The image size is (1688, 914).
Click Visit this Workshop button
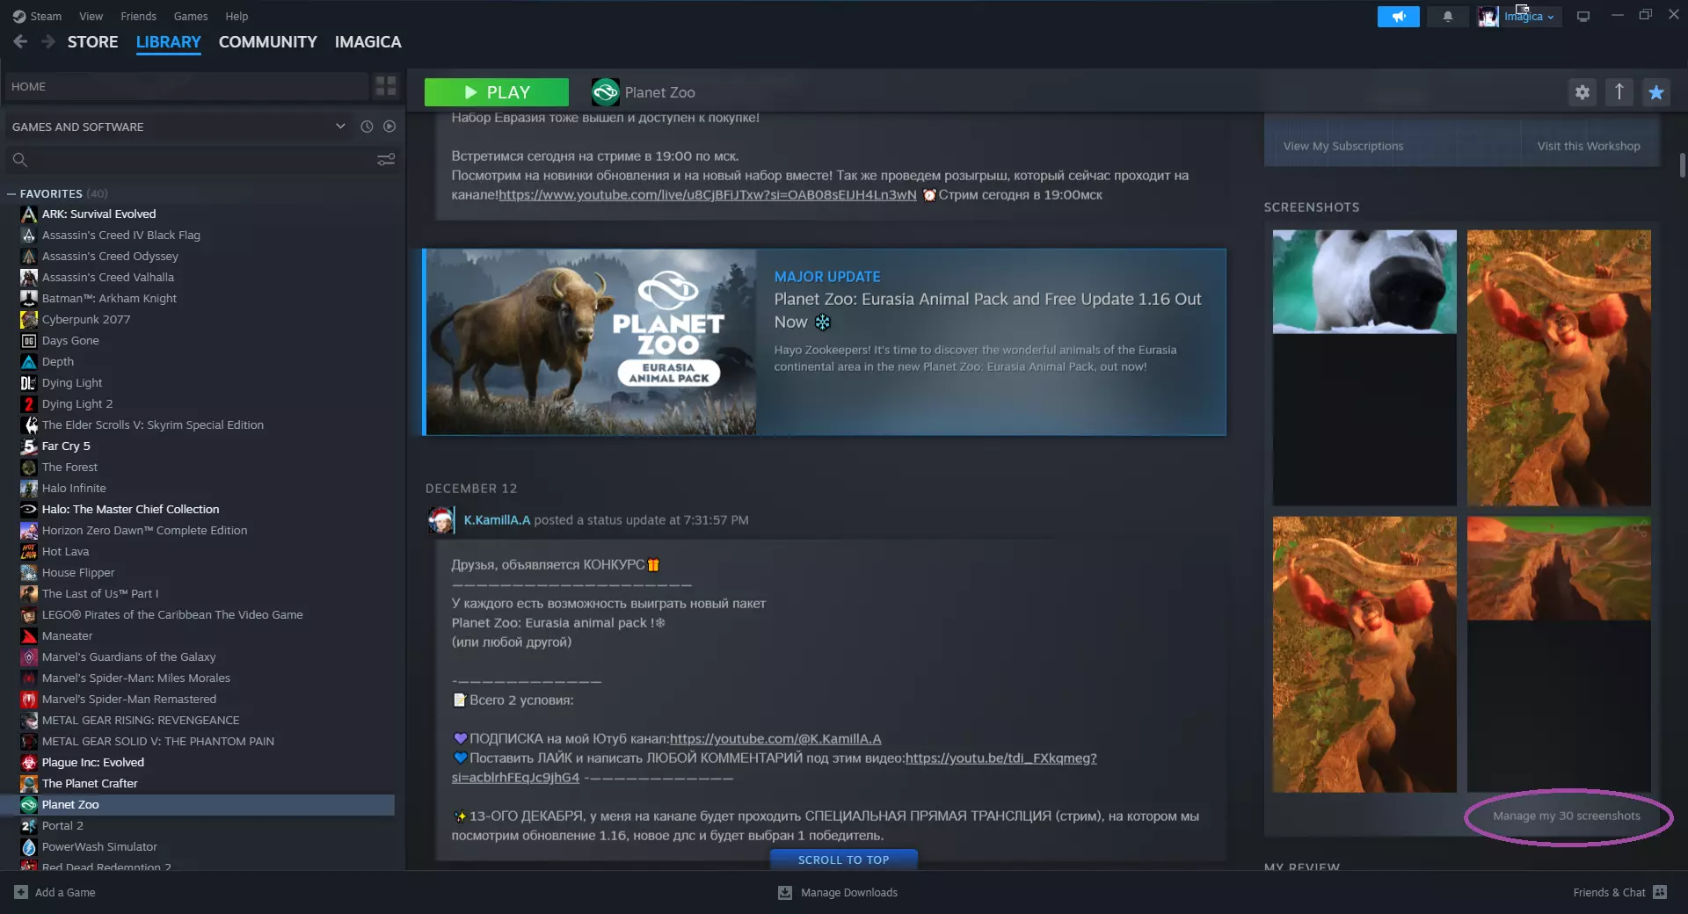(x=1589, y=146)
